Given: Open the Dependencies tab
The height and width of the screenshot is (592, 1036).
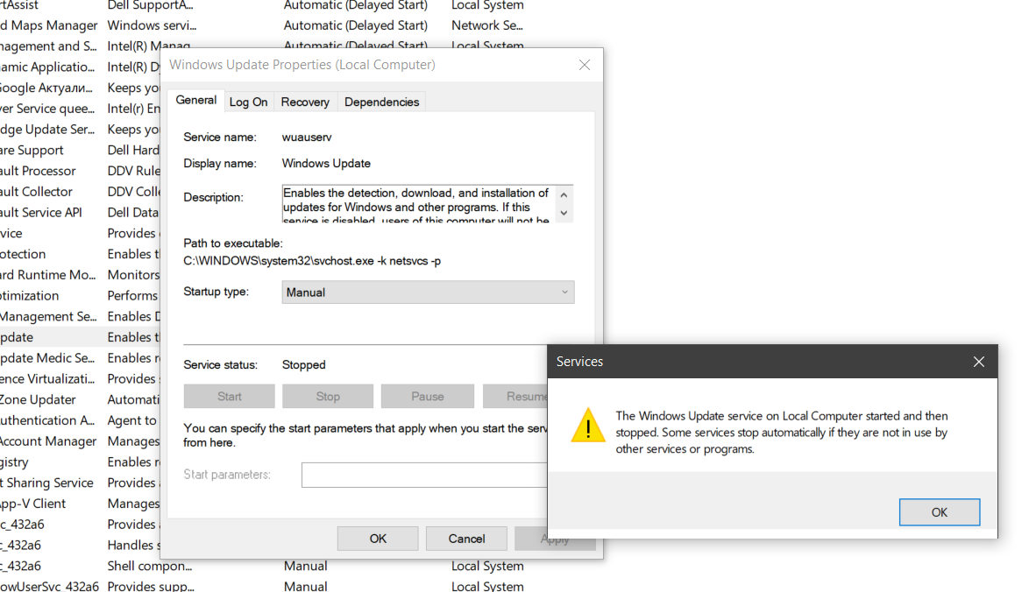Looking at the screenshot, I should point(381,102).
